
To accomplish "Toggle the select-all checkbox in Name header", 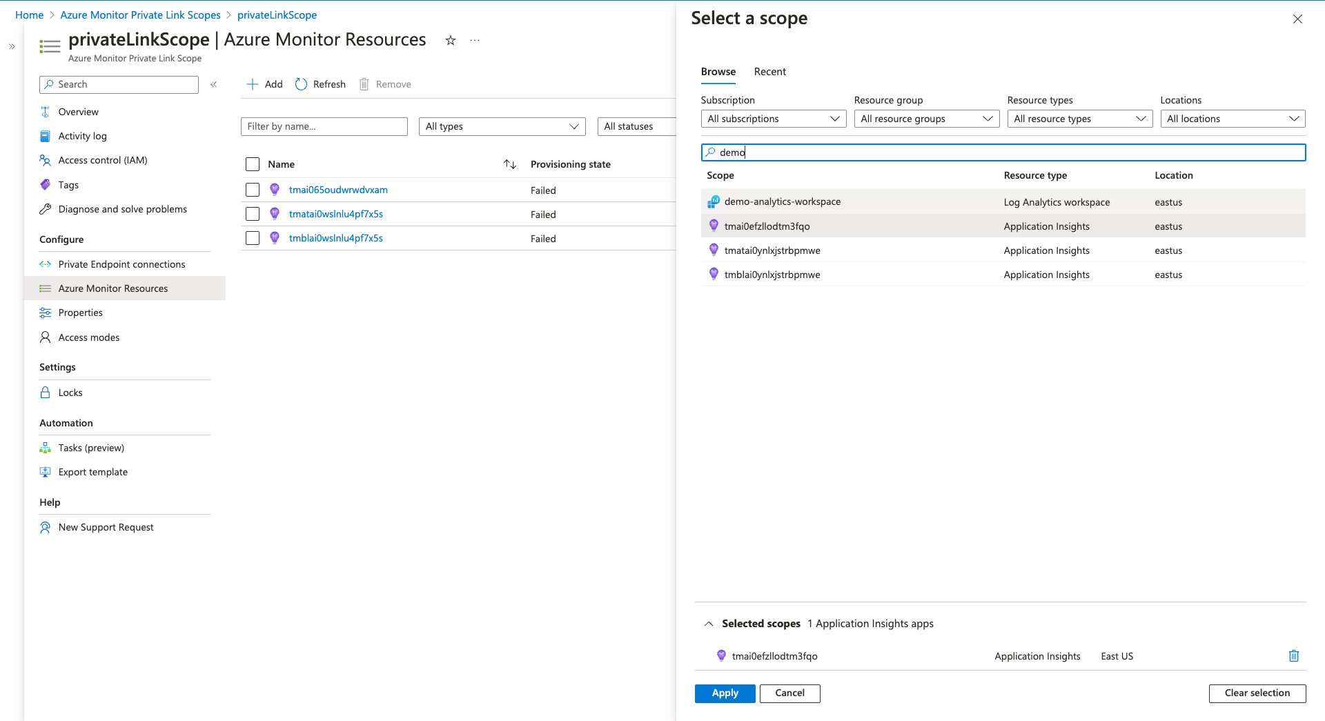I will (253, 164).
